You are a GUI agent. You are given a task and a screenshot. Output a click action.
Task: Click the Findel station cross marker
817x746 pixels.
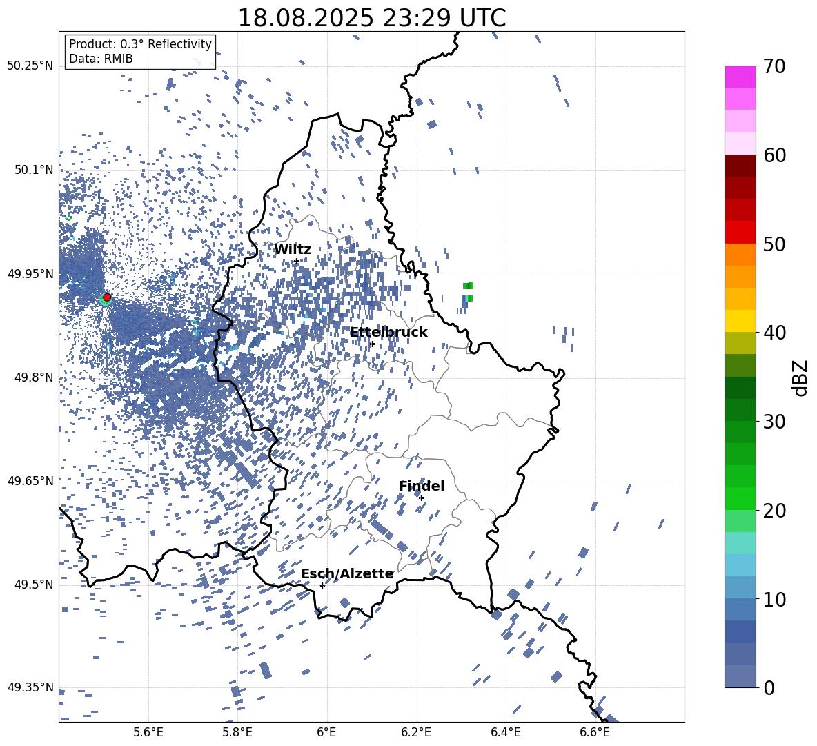tap(421, 498)
